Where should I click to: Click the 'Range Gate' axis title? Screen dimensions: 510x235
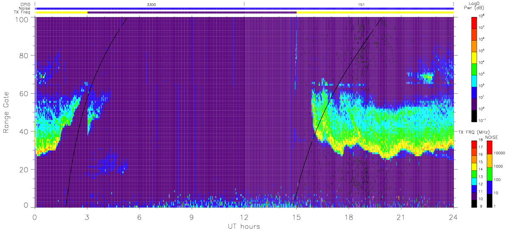(x=6, y=112)
